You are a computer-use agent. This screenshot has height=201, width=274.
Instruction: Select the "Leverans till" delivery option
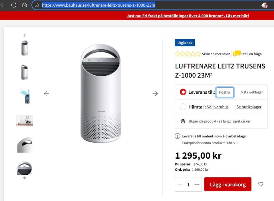pyautogui.click(x=183, y=92)
